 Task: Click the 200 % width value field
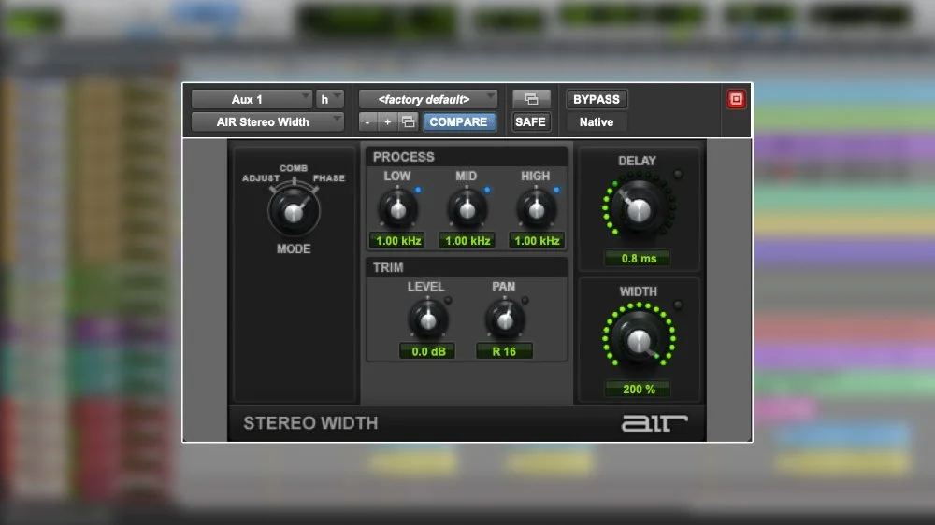click(638, 390)
